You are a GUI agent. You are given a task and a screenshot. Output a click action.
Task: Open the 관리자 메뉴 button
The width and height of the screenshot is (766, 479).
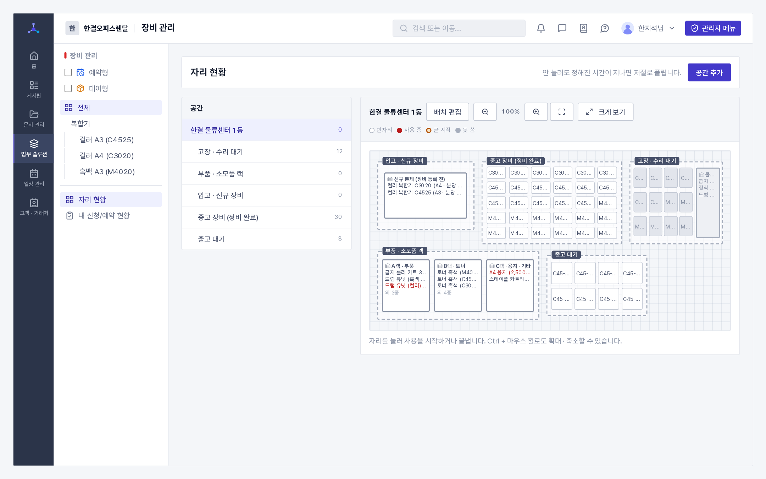click(x=713, y=28)
